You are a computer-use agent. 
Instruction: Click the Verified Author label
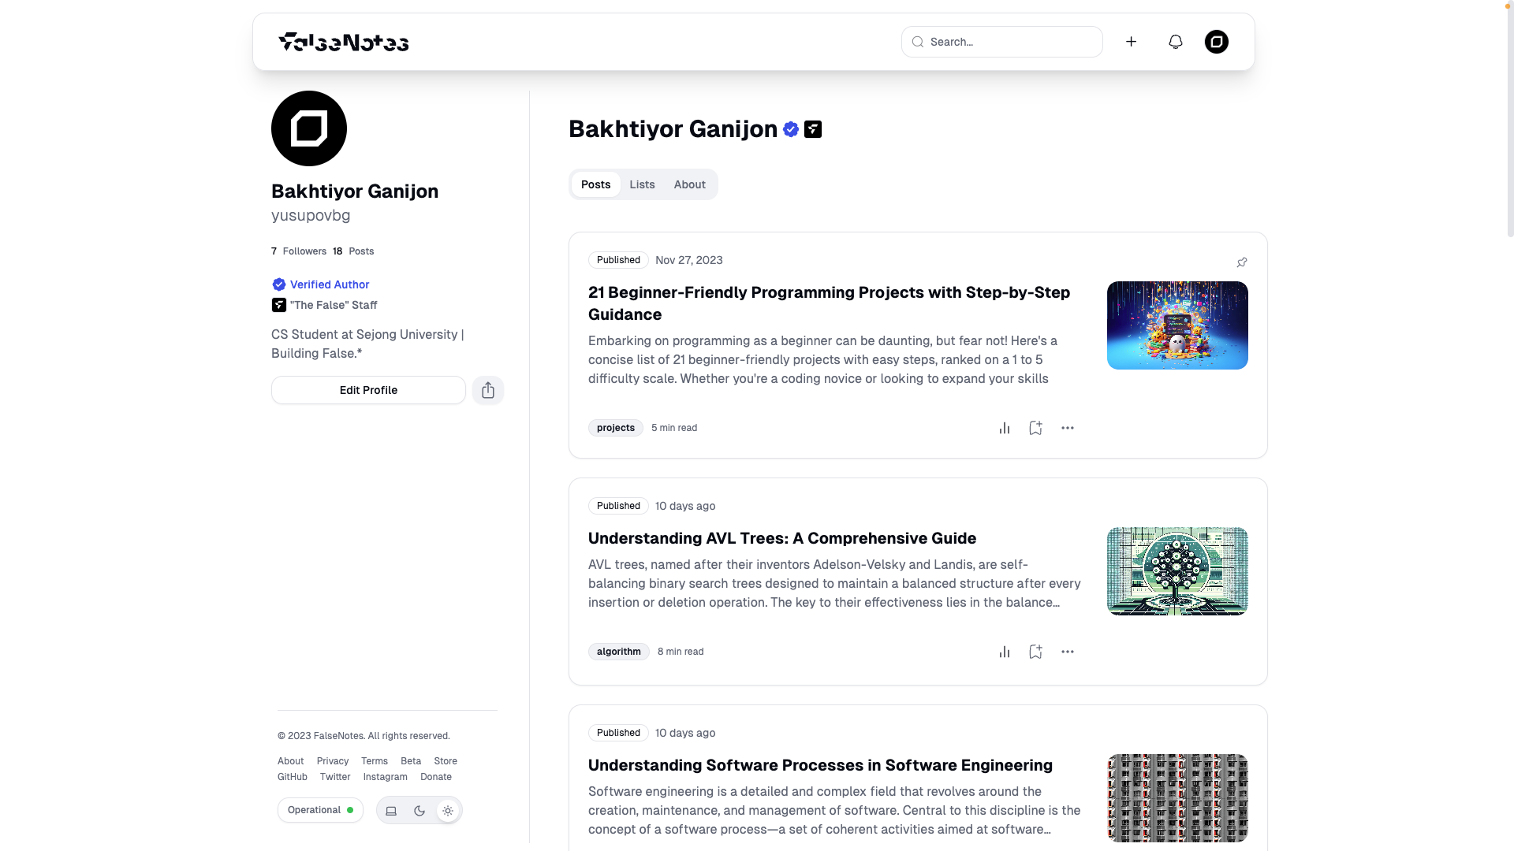330,284
